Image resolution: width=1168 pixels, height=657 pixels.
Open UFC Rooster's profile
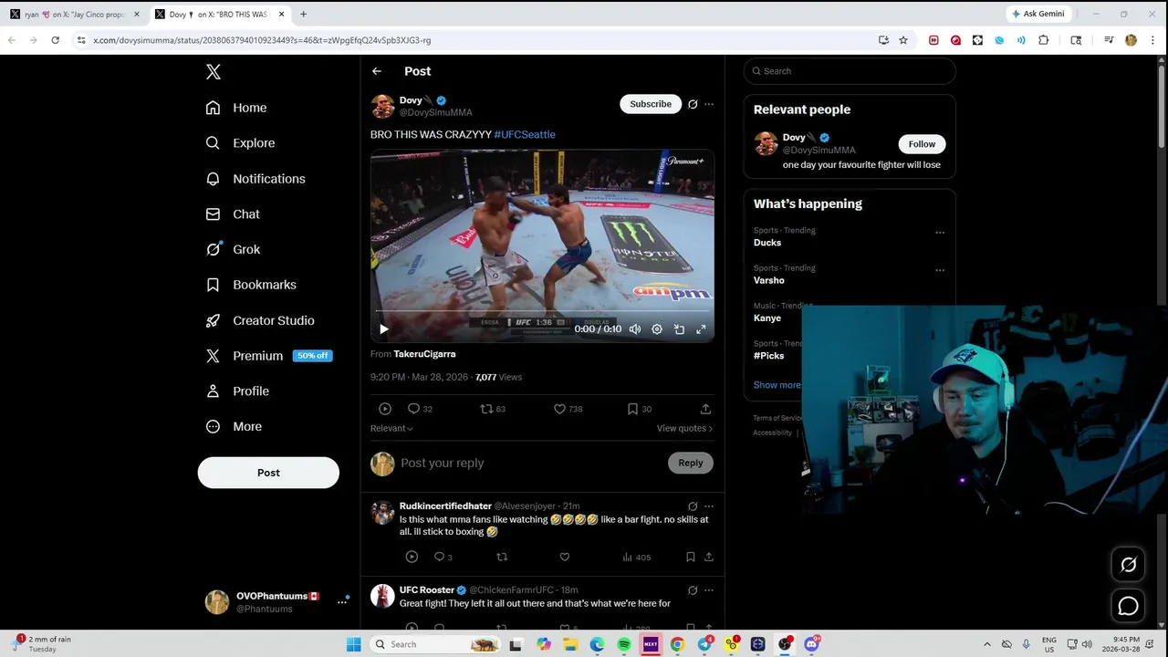click(426, 589)
